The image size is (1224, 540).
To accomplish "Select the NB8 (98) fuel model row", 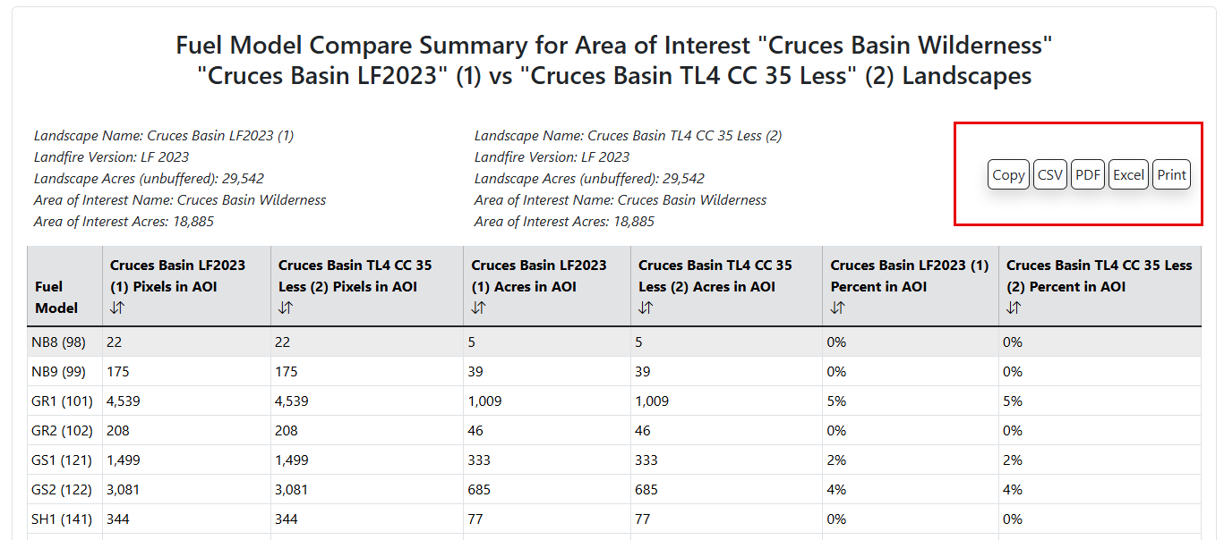I will click(614, 342).
